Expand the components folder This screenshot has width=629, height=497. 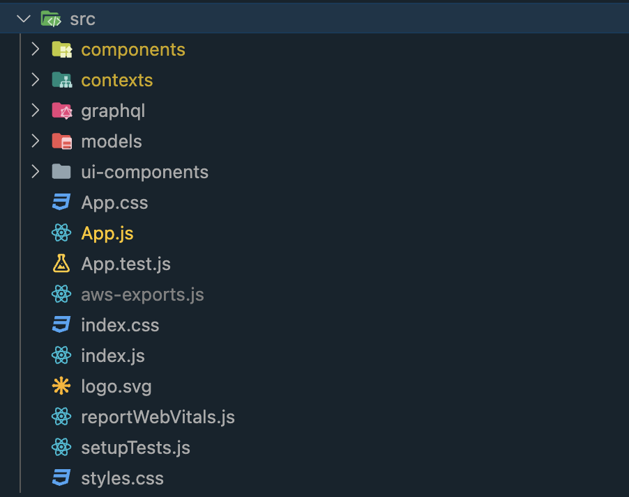[35, 49]
